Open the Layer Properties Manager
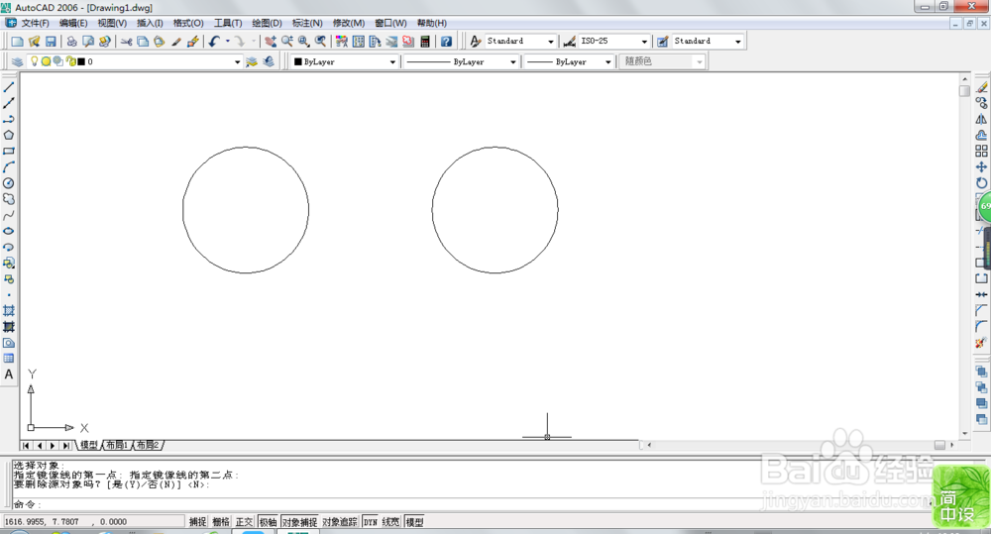The width and height of the screenshot is (991, 534). (17, 61)
